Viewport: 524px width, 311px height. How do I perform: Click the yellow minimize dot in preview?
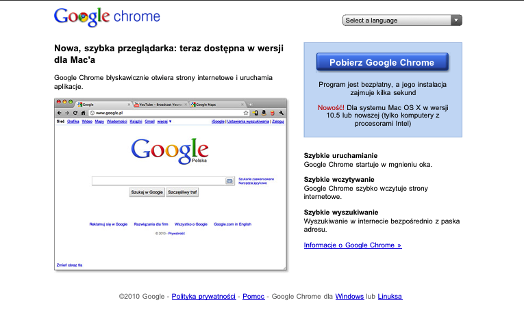point(64,102)
